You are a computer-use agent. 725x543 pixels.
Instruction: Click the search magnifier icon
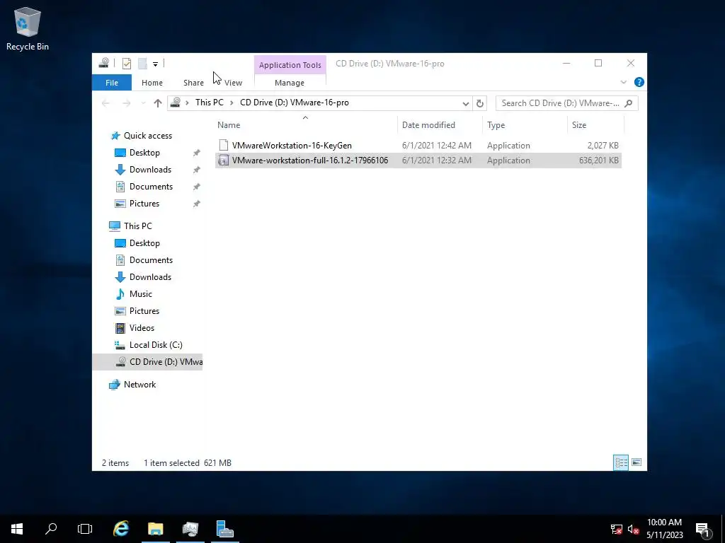628,103
